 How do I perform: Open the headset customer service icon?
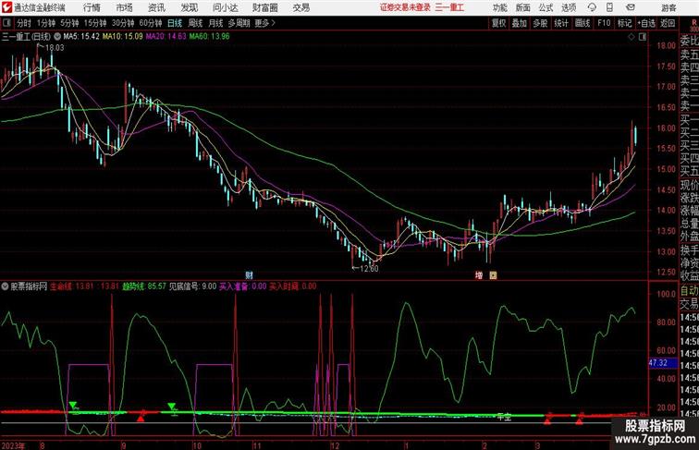click(x=592, y=7)
